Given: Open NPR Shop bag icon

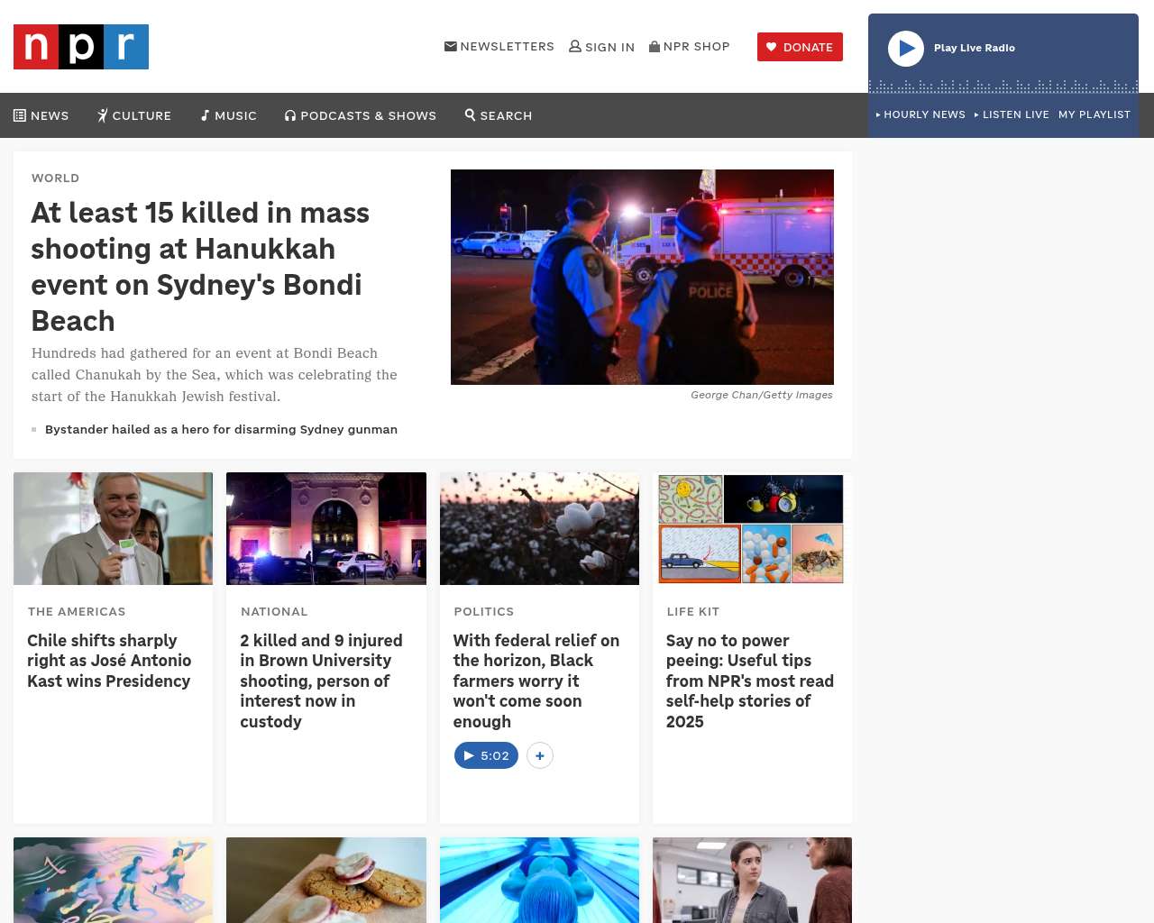Looking at the screenshot, I should coord(655,46).
